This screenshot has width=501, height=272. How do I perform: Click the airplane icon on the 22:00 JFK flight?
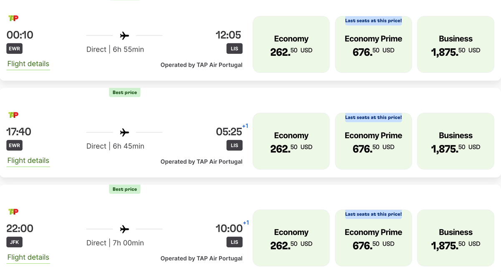pyautogui.click(x=124, y=229)
